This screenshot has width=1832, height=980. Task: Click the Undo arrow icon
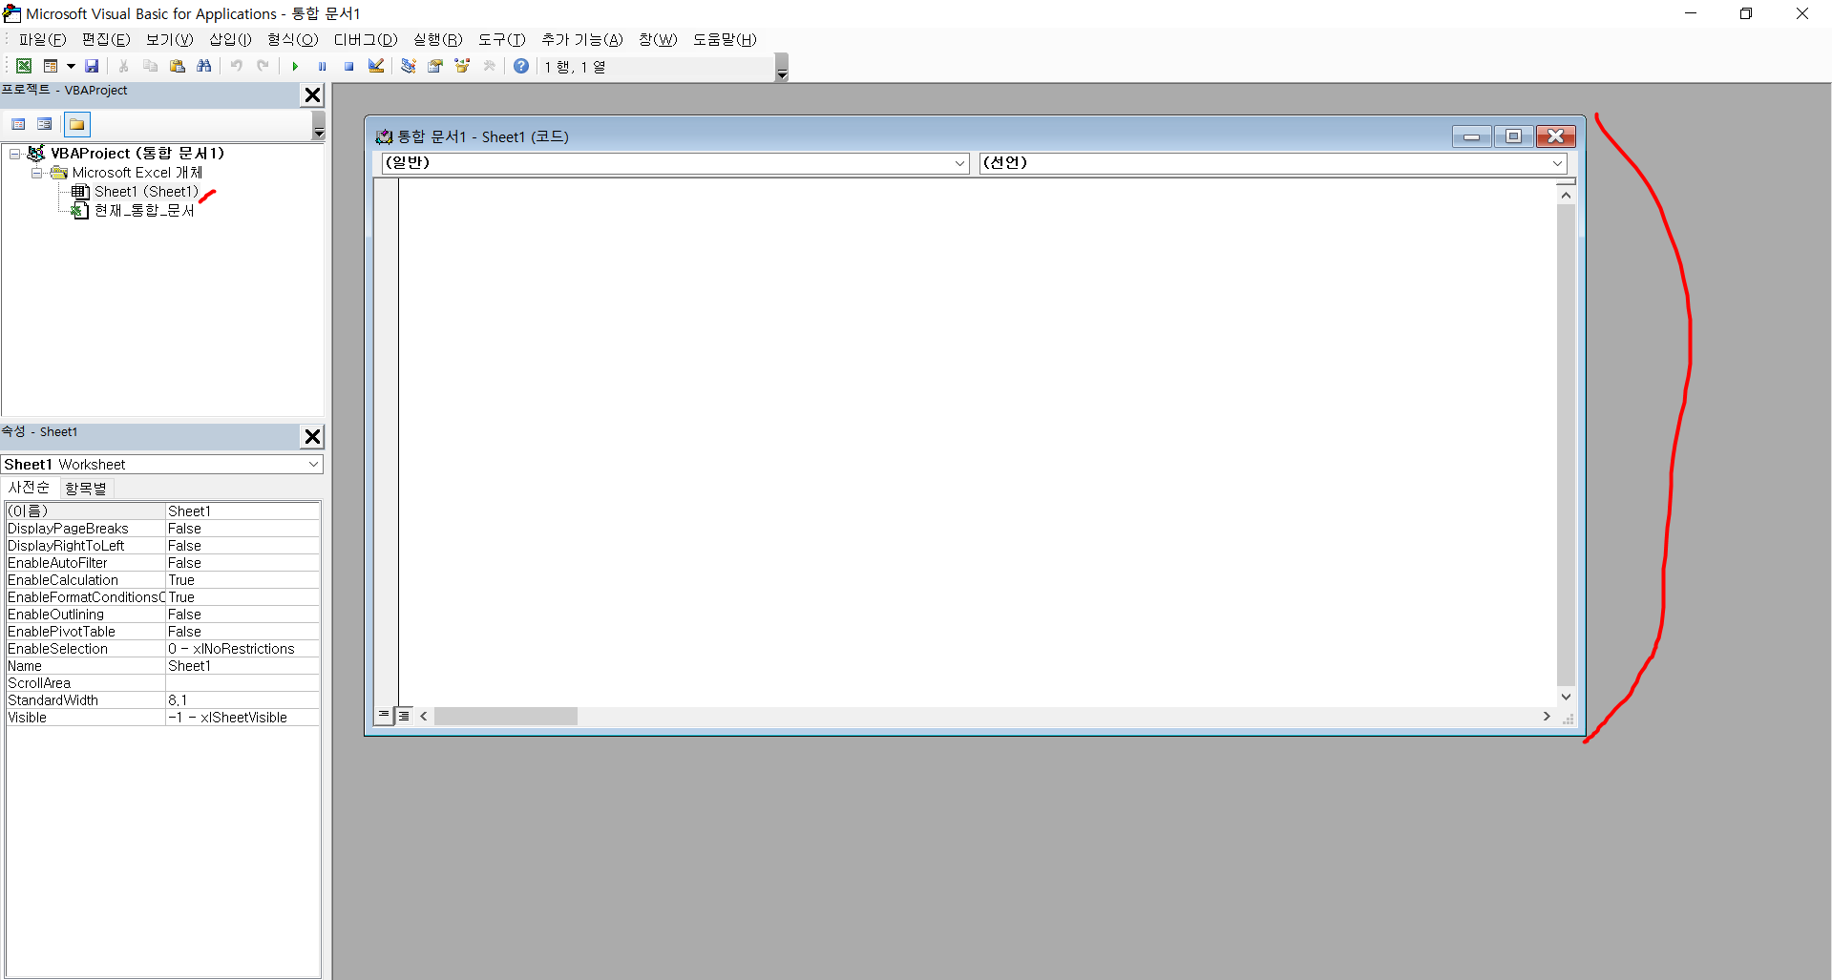236,66
